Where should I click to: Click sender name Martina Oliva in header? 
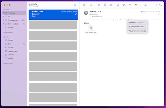(95, 12)
